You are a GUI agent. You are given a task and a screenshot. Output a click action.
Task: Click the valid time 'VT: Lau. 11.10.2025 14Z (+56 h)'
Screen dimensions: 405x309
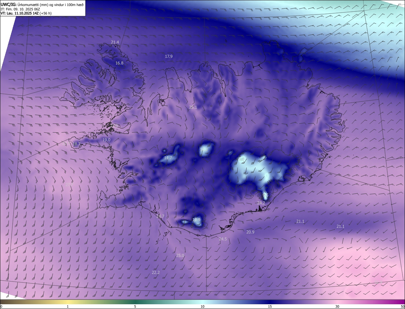pos(26,13)
